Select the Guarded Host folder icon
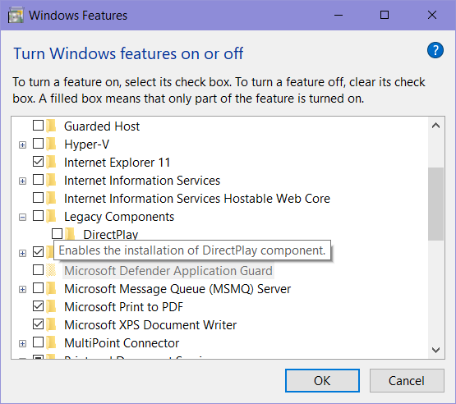456x404 pixels. [x=52, y=126]
